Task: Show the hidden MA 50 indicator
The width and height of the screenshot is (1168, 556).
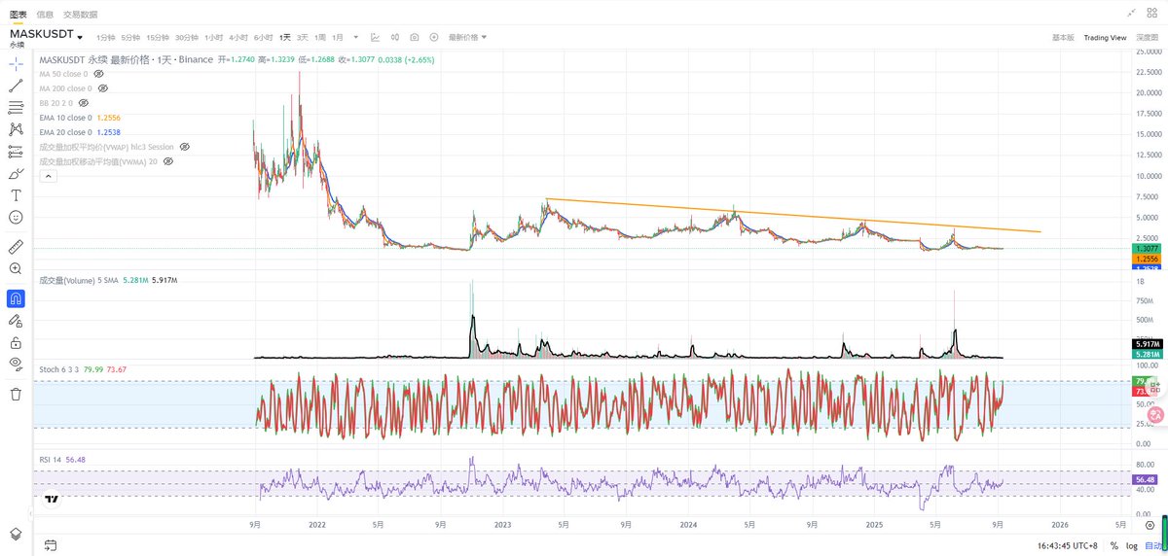Action: coord(100,74)
